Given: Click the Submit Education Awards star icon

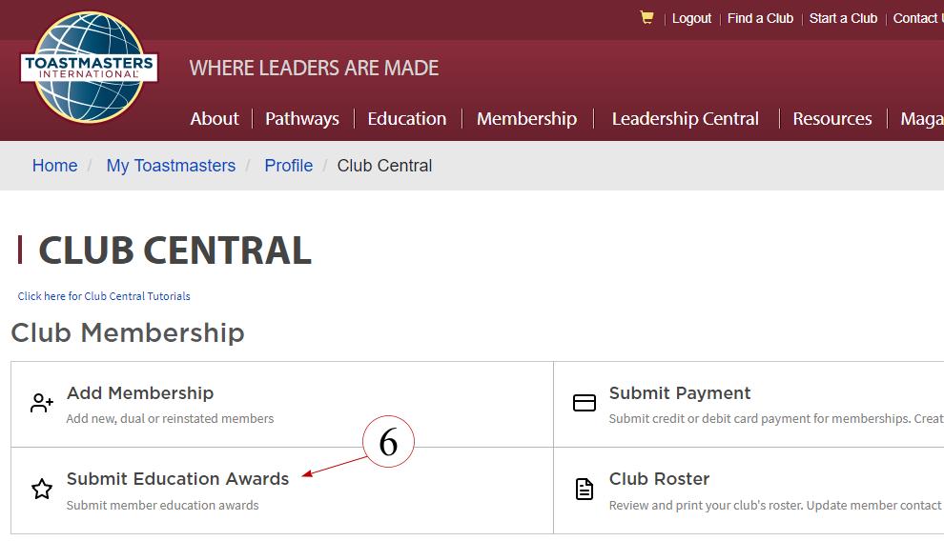Looking at the screenshot, I should [x=42, y=489].
